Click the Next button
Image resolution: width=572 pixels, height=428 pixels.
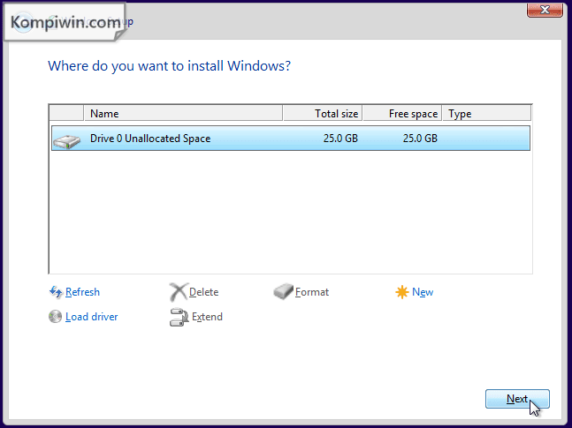coord(517,399)
